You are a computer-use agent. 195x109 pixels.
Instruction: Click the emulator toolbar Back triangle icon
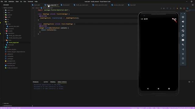click(183, 49)
